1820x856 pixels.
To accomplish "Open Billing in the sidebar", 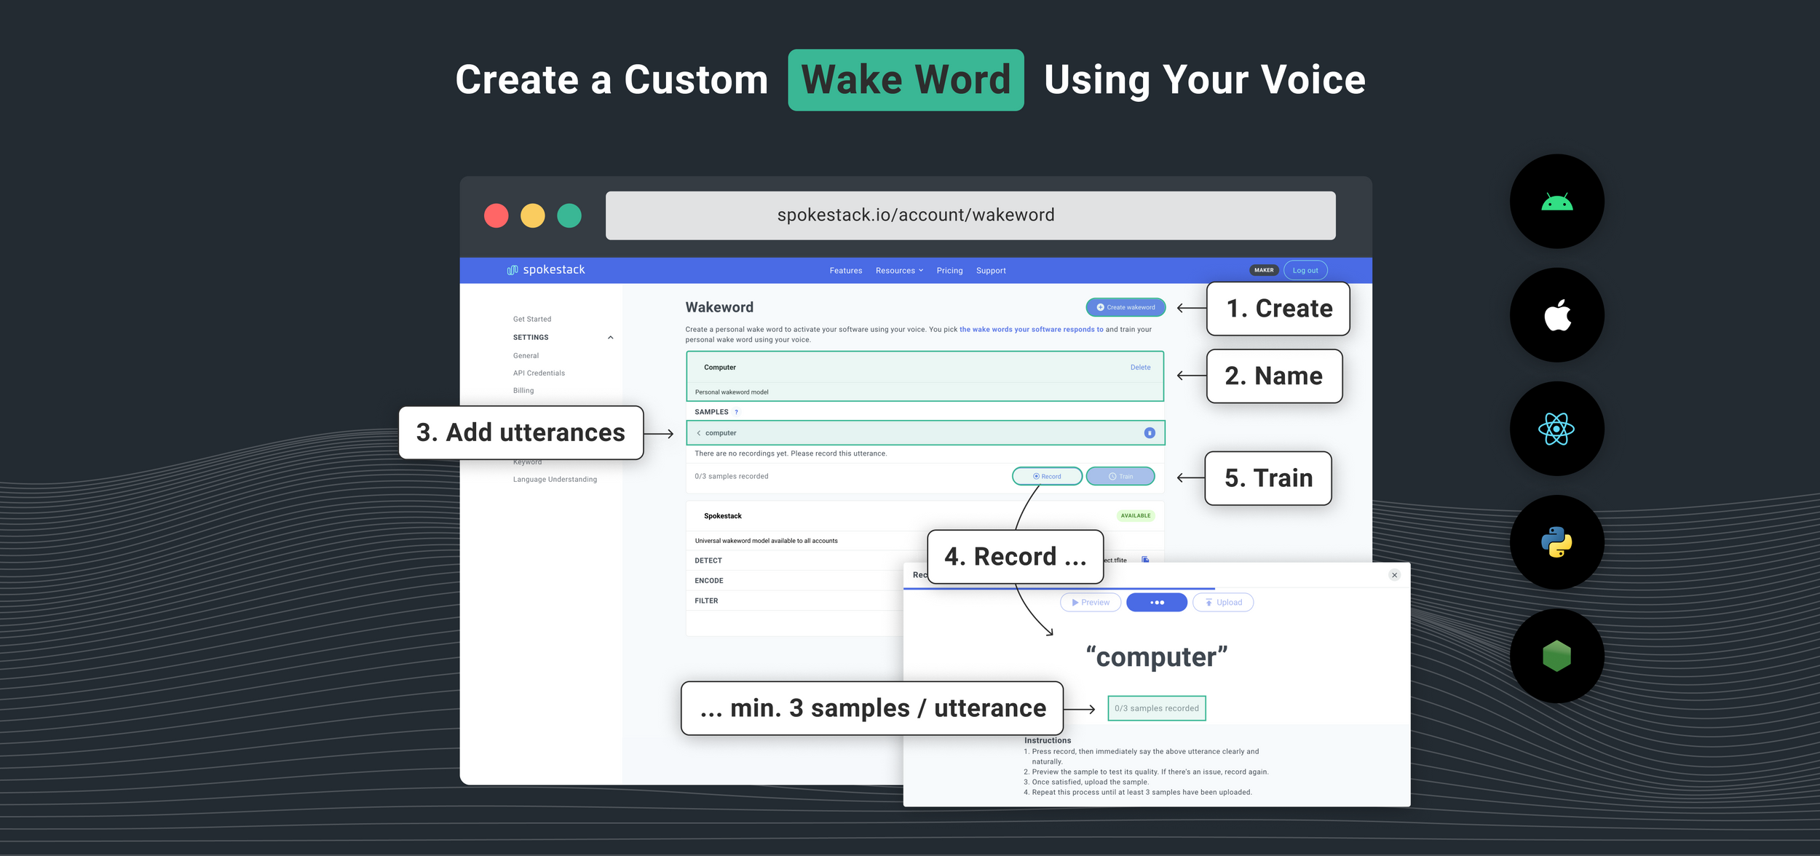I will tap(523, 391).
